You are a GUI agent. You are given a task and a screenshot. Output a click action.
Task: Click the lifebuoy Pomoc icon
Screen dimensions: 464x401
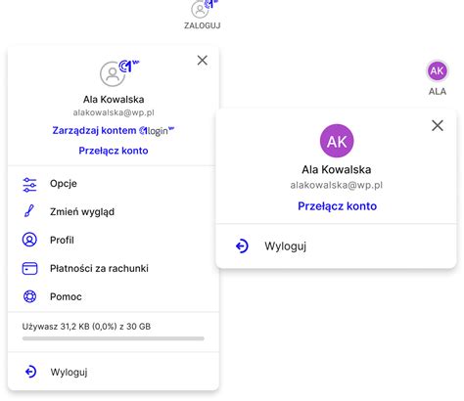click(x=29, y=296)
